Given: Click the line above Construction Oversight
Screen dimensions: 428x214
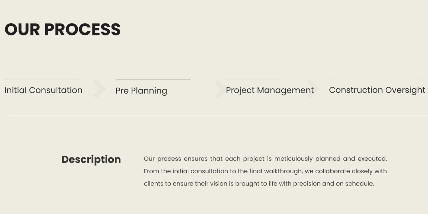Looking at the screenshot, I should point(376,79).
